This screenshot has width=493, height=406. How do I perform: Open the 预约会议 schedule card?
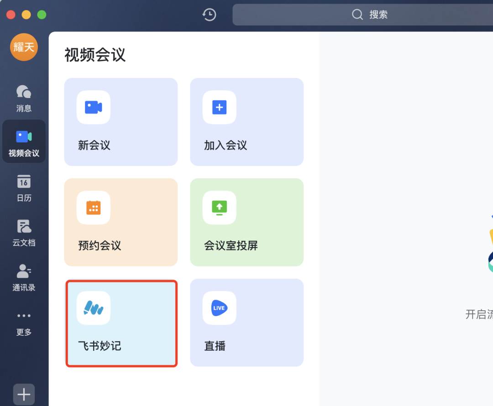point(121,222)
